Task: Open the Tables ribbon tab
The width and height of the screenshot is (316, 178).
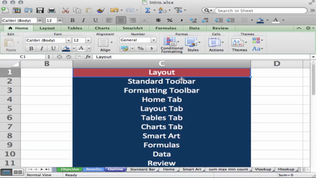Action: (x=75, y=28)
